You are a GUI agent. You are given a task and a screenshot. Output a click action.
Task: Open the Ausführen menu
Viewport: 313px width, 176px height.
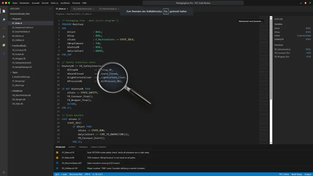[x=65, y=3]
